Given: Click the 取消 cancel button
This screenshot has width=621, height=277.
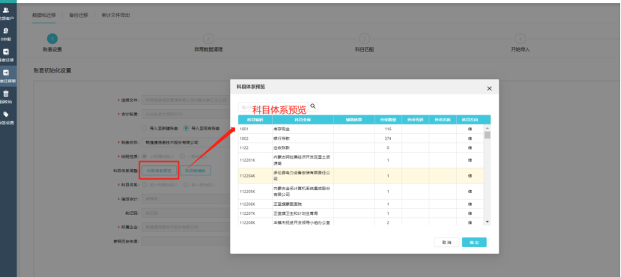Looking at the screenshot, I should [446, 242].
